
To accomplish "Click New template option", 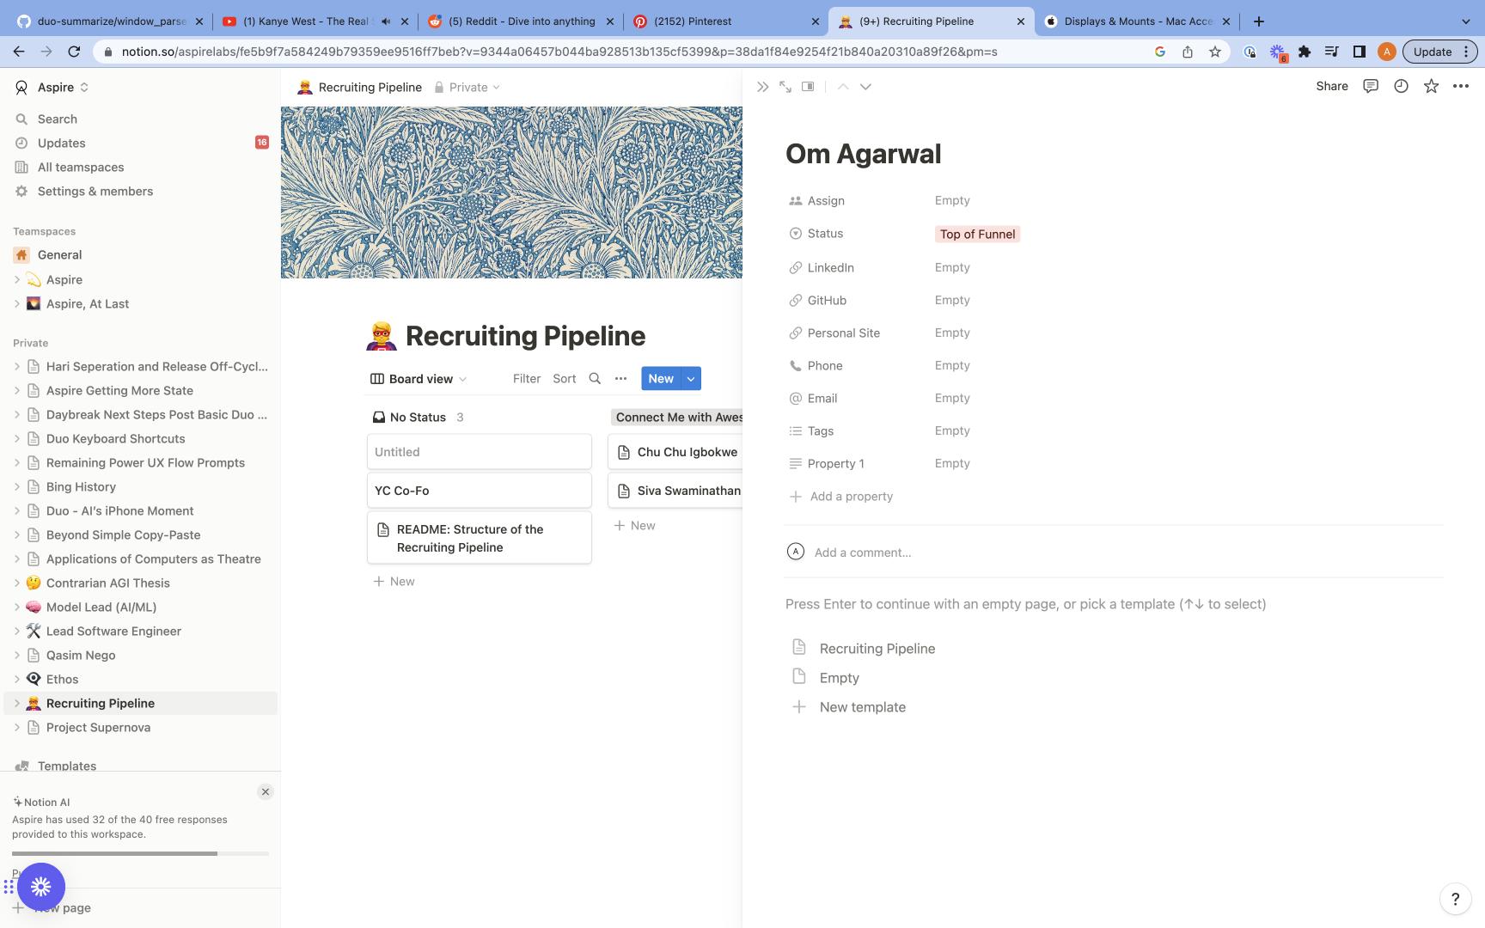I will point(862,707).
